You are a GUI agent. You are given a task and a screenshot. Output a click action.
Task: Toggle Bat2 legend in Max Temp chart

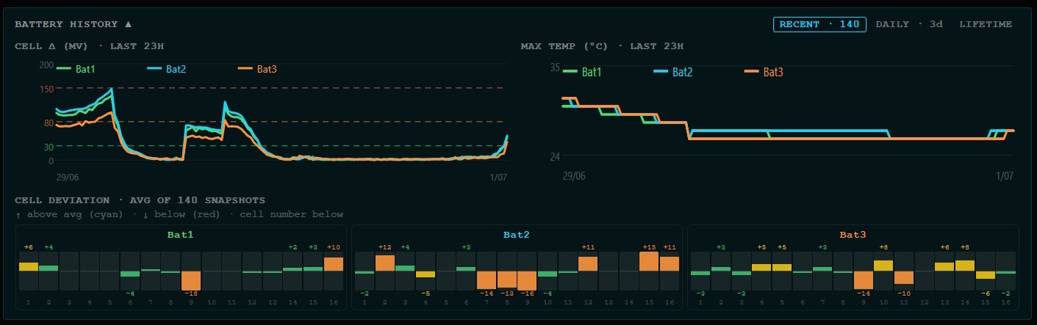[672, 72]
